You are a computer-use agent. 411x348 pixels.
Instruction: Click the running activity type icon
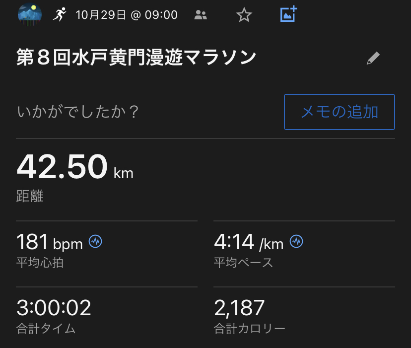(x=60, y=15)
